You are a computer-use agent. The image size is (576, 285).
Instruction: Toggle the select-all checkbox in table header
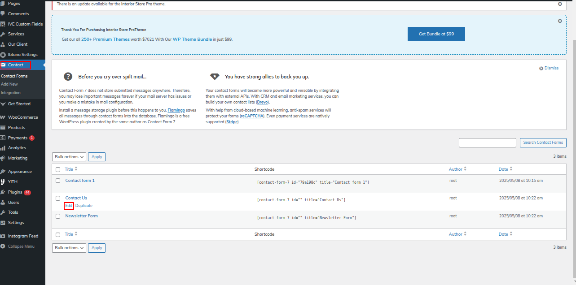[58, 169]
